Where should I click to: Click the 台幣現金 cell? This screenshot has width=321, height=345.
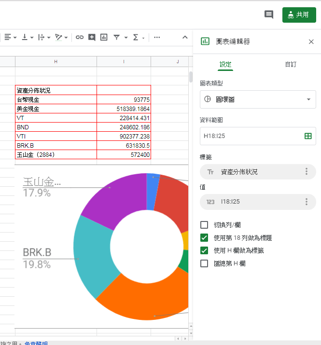[x=56, y=99]
